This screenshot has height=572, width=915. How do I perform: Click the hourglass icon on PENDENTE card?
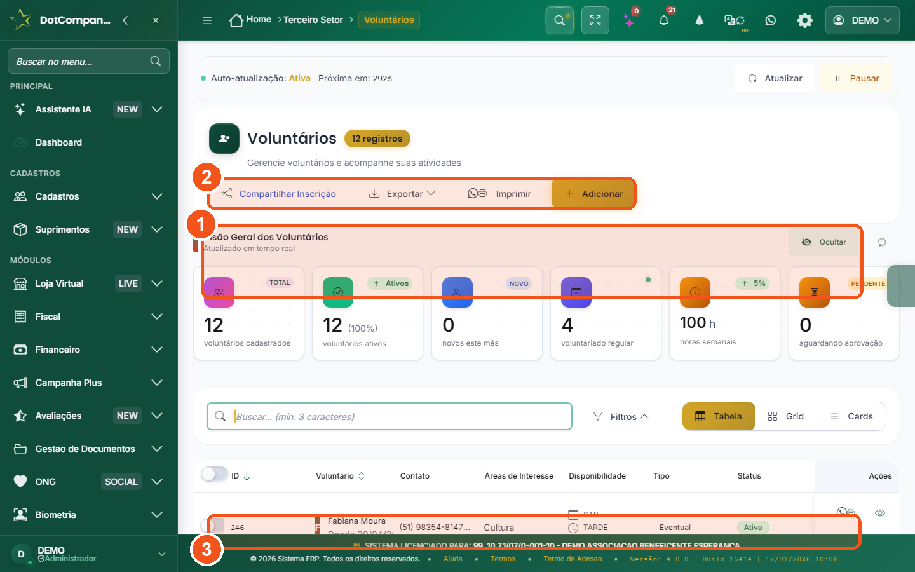(x=815, y=292)
